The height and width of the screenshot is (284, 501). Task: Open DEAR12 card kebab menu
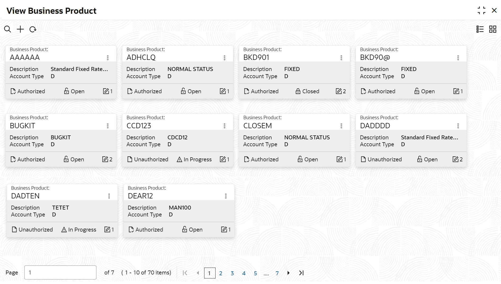click(x=226, y=196)
